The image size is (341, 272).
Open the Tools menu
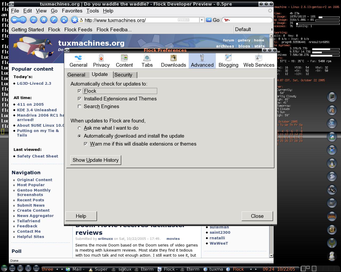(x=92, y=11)
